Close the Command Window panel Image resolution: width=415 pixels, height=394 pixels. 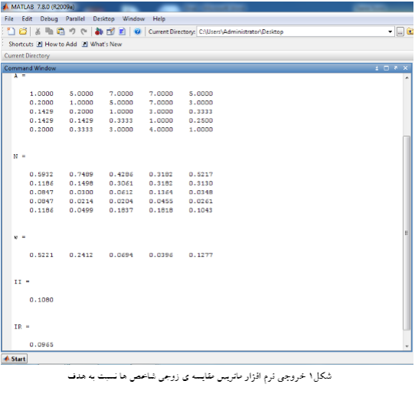405,68
